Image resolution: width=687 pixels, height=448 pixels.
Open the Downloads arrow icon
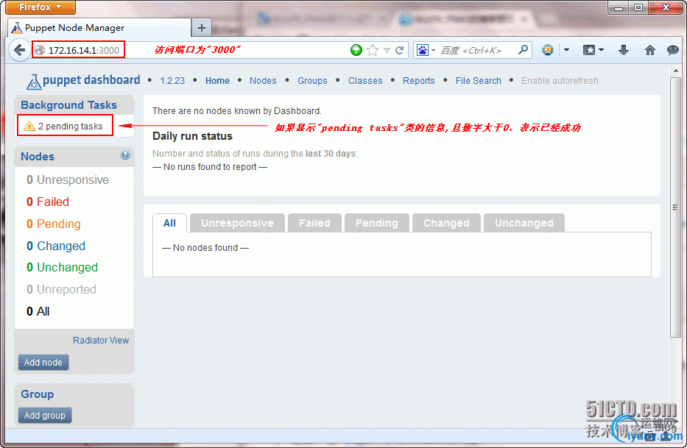(624, 50)
